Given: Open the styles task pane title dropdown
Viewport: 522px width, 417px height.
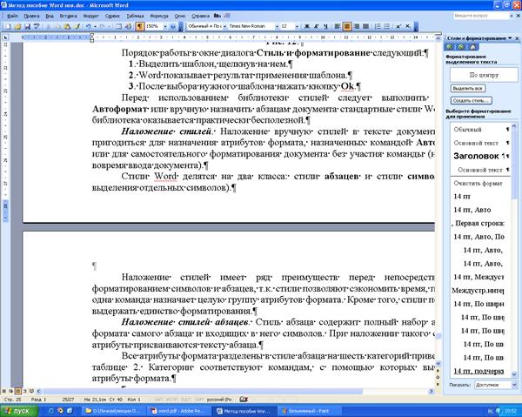Looking at the screenshot, I should (510, 38).
